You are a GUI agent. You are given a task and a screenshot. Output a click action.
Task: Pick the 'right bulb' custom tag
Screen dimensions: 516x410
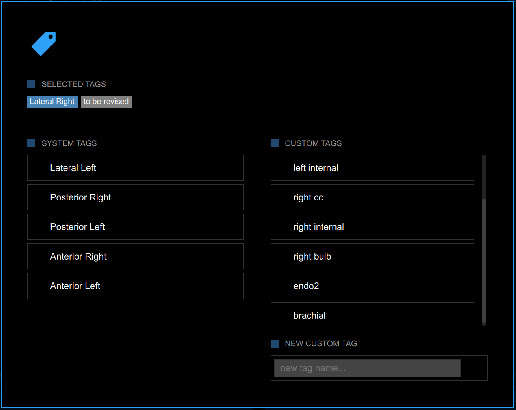click(372, 256)
